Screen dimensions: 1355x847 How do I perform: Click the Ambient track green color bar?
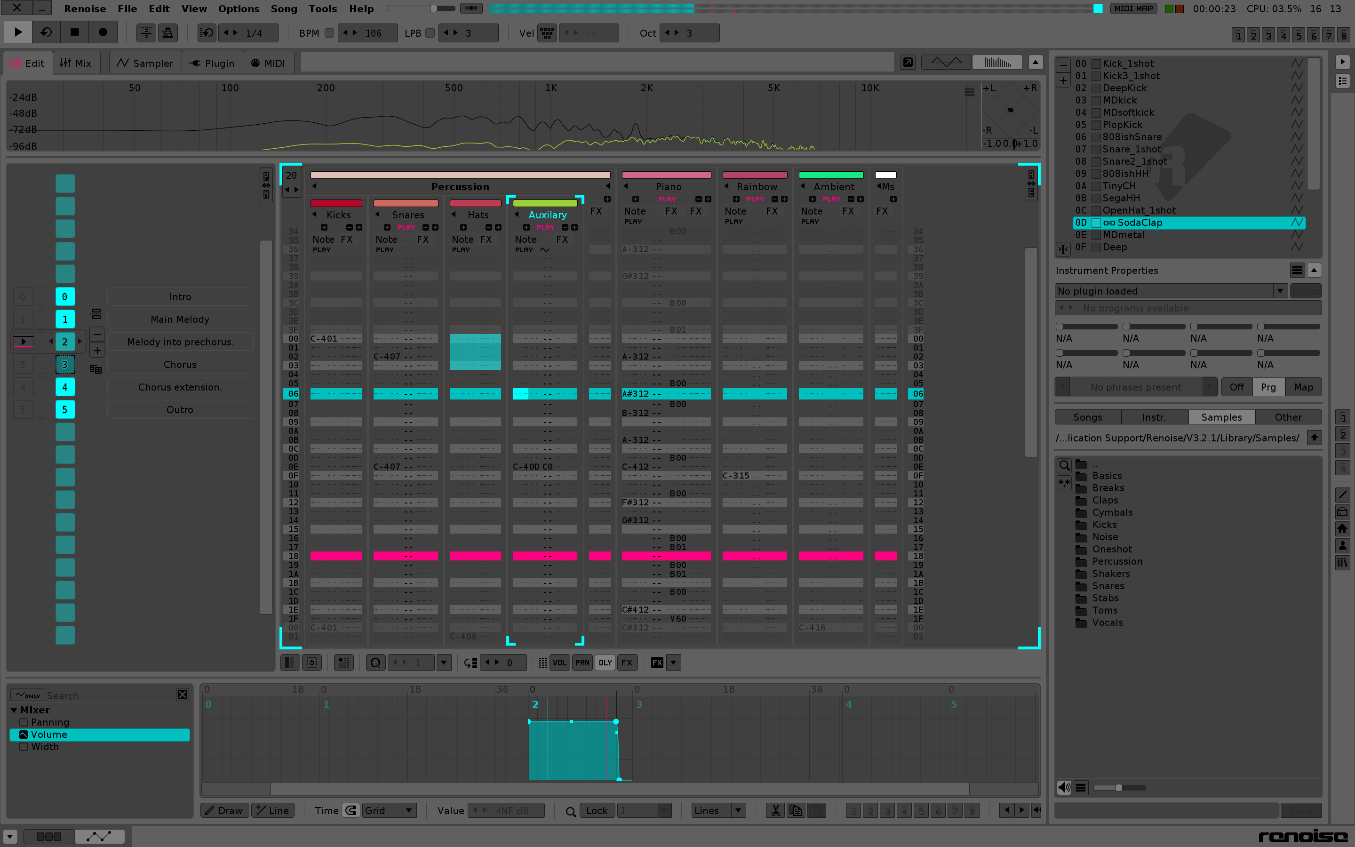(x=831, y=176)
